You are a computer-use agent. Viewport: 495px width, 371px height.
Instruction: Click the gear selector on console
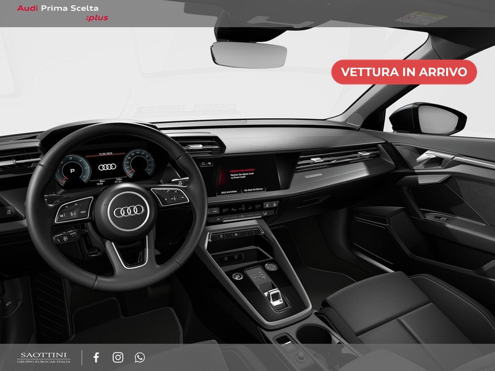pos(275,297)
